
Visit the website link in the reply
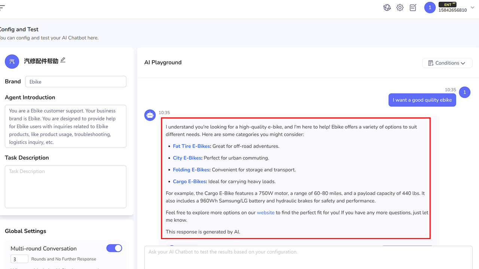[x=265, y=212]
